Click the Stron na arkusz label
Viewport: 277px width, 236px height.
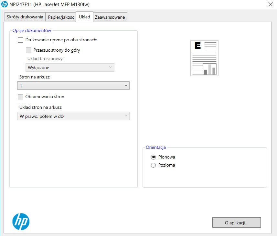point(35,77)
